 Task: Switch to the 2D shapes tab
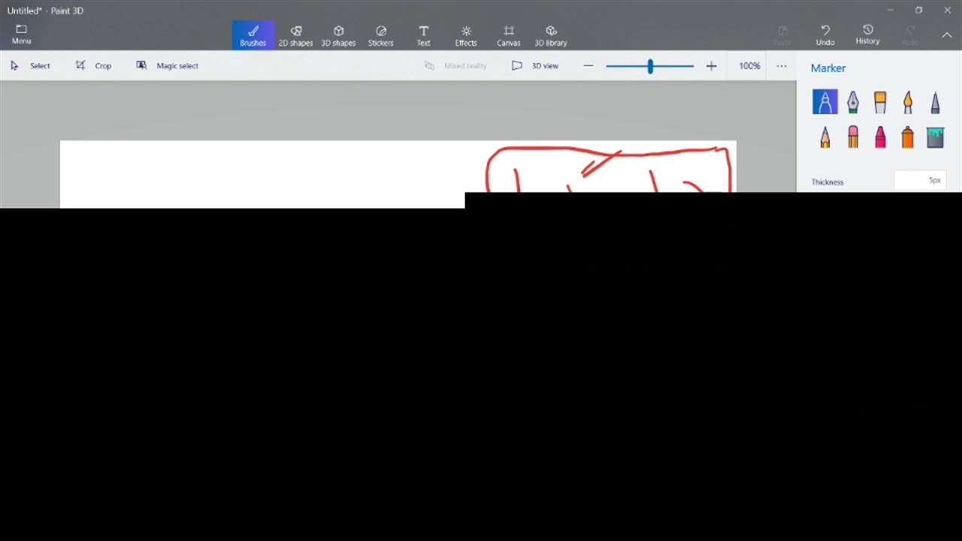point(295,35)
